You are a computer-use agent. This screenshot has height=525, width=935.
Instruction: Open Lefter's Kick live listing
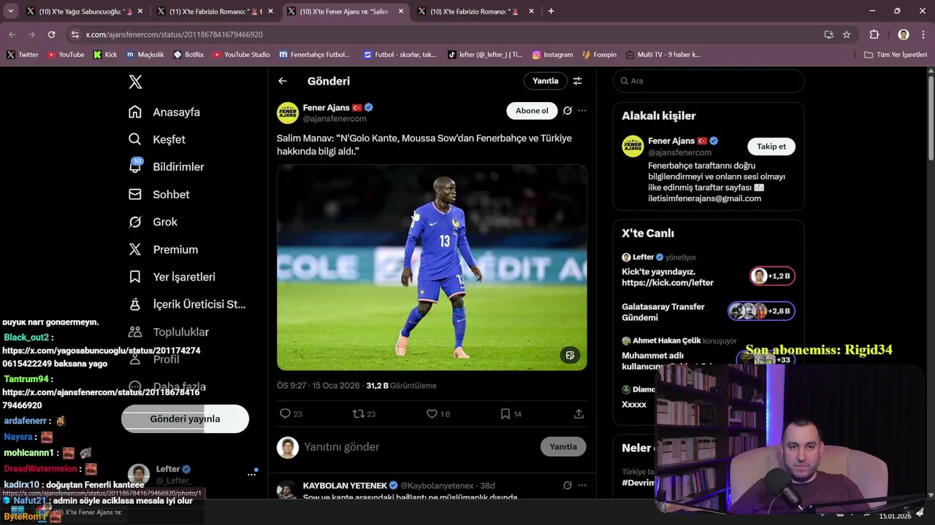click(x=707, y=270)
